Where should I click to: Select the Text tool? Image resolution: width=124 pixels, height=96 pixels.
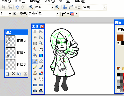pos(35,79)
